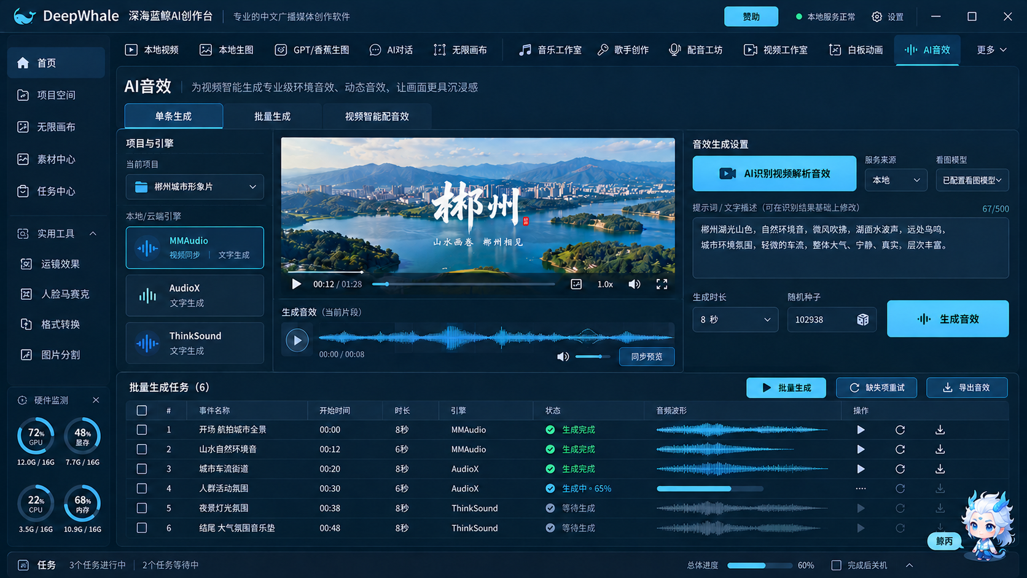
Task: Regenerate row 3 城市车流街道
Action: [x=900, y=469]
